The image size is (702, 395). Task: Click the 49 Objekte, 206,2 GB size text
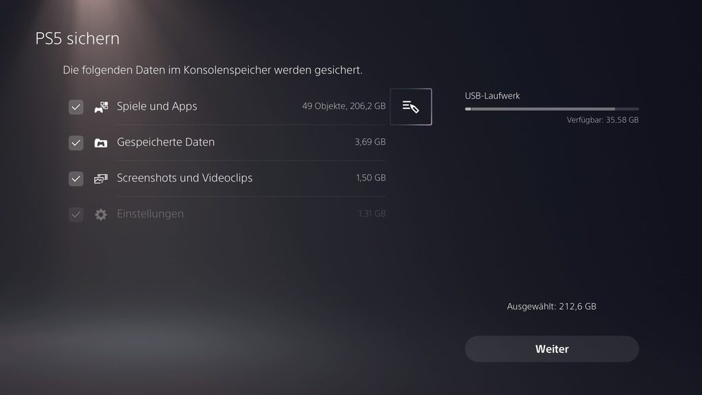344,106
